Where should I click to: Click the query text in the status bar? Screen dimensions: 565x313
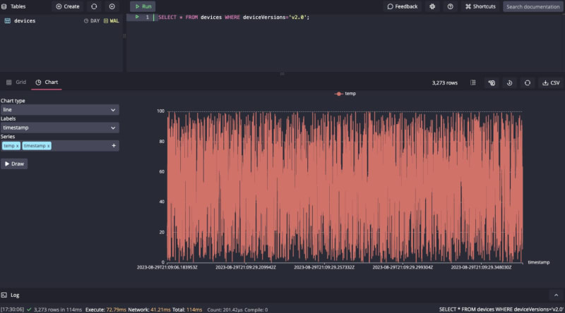[501, 309]
